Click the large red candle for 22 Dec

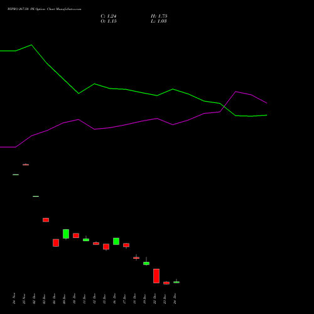tap(156, 276)
